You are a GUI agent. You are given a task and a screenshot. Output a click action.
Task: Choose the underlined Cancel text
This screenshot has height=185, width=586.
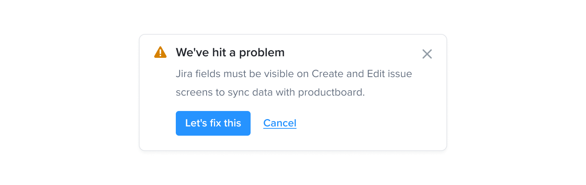pos(280,123)
